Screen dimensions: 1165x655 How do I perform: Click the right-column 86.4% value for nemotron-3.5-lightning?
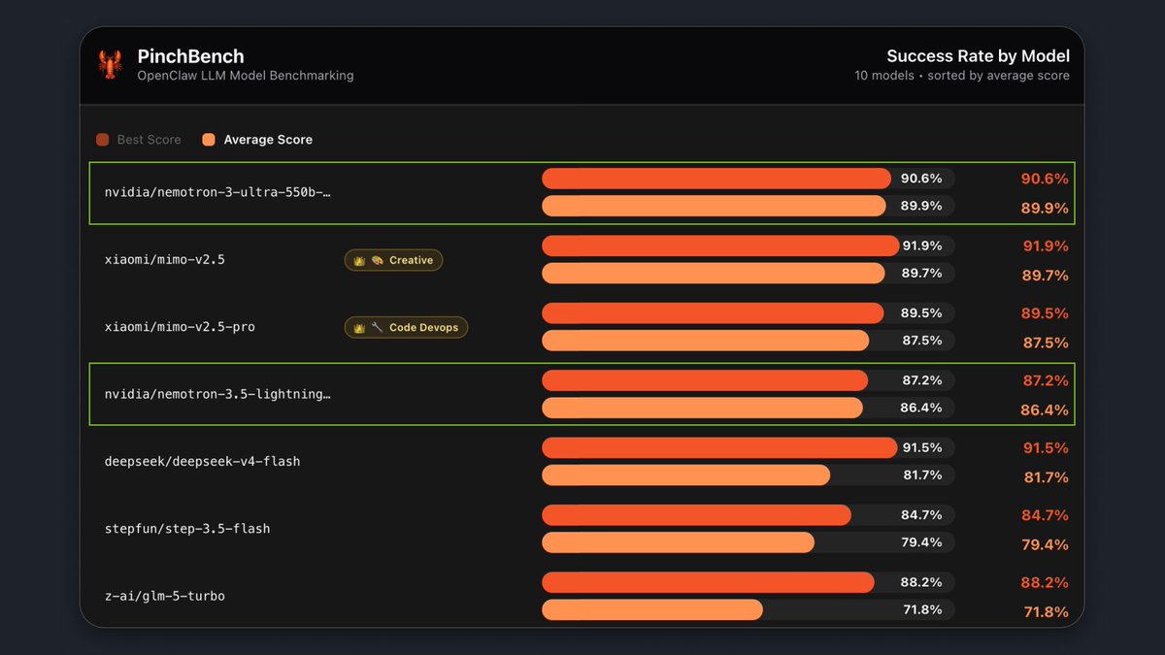pyautogui.click(x=1045, y=409)
